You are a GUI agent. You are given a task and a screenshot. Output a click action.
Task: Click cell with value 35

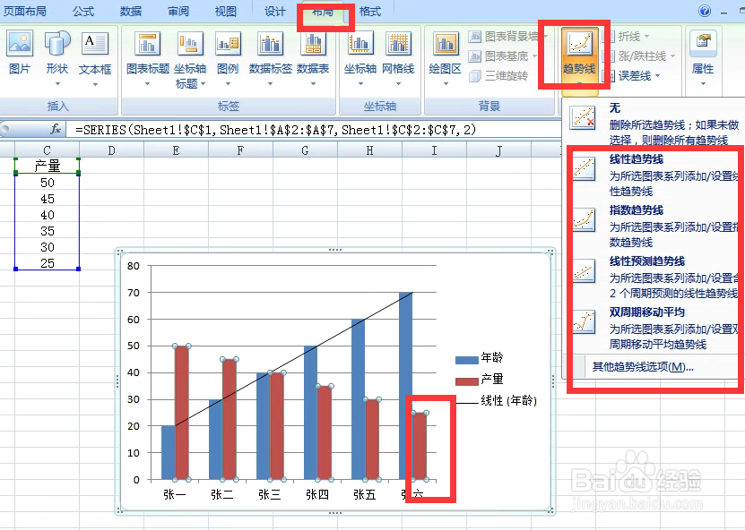[x=47, y=231]
